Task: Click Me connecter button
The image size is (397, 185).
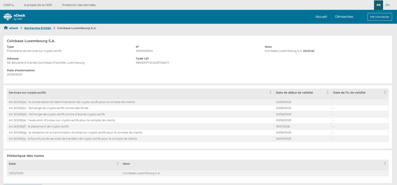Action: [380, 17]
